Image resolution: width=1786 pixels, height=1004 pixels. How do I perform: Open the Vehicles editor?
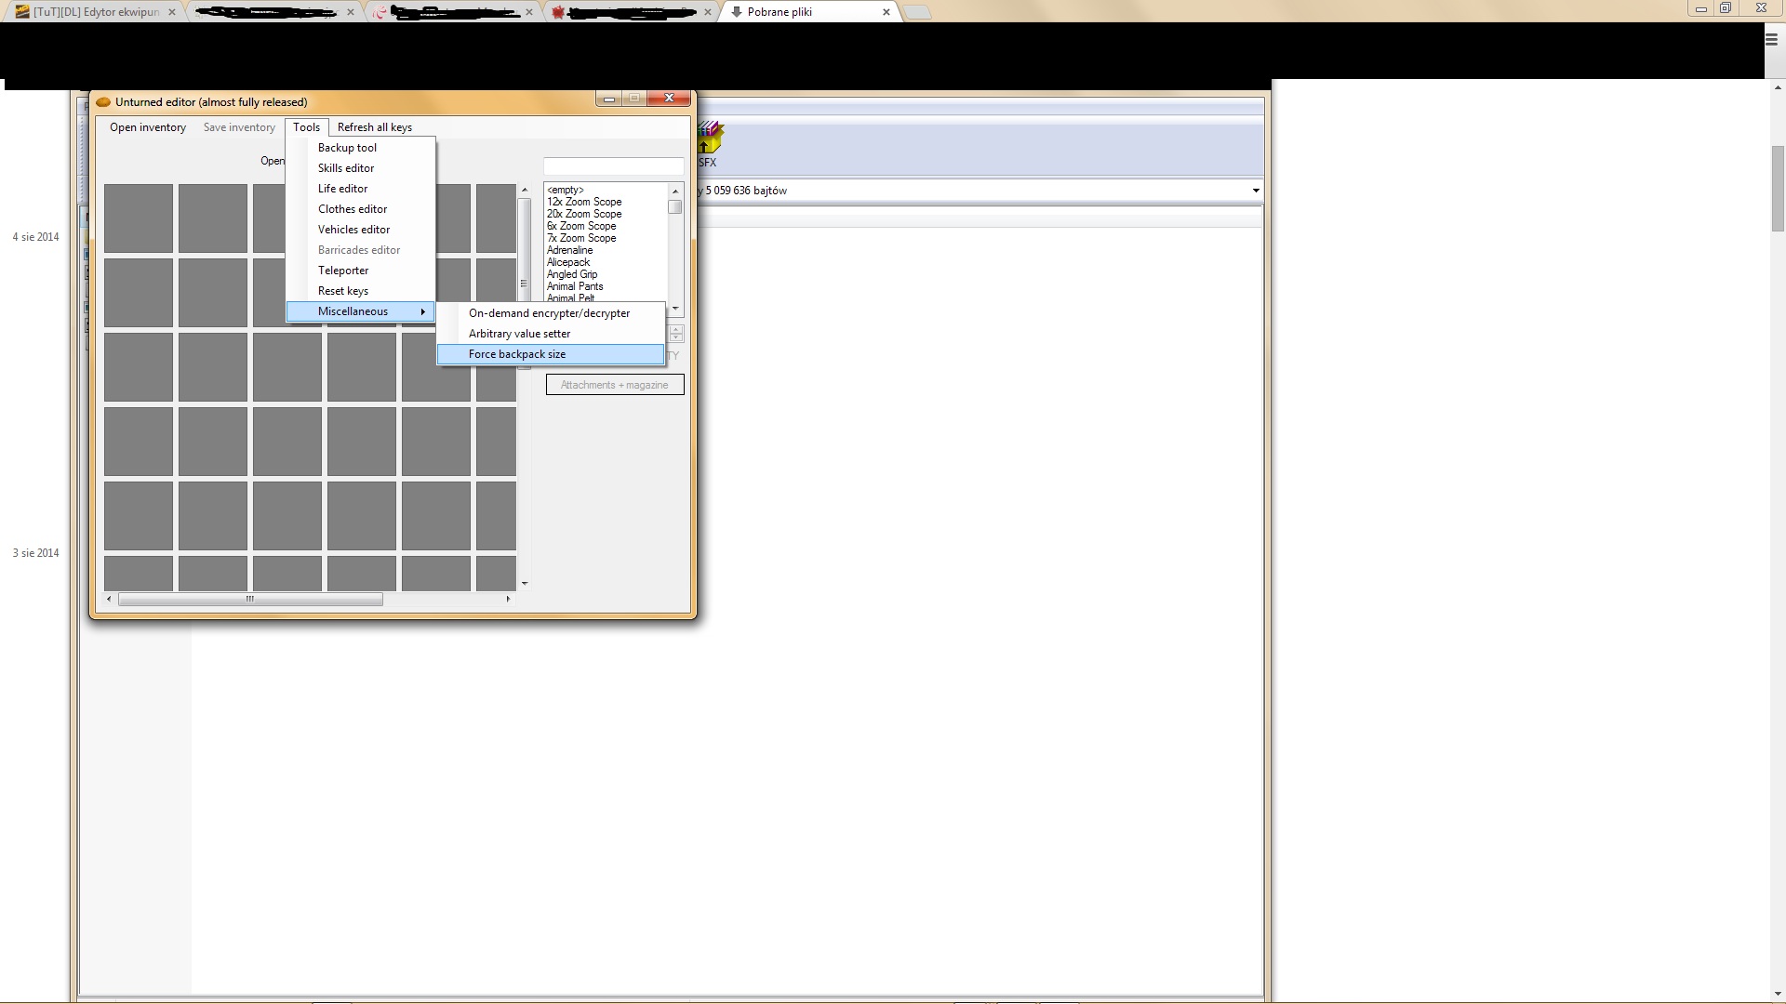361,230
